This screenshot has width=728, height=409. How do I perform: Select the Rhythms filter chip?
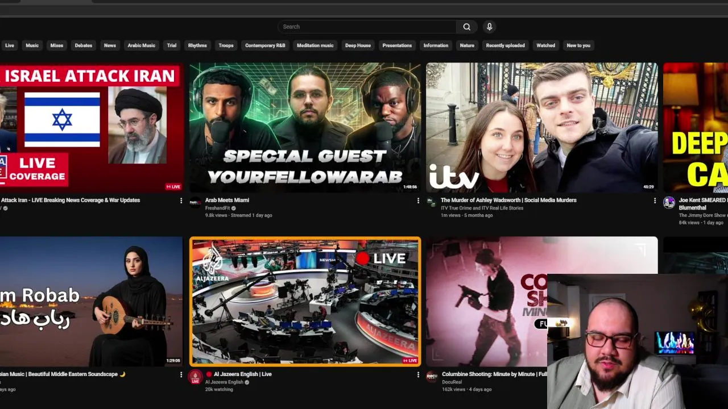click(197, 45)
